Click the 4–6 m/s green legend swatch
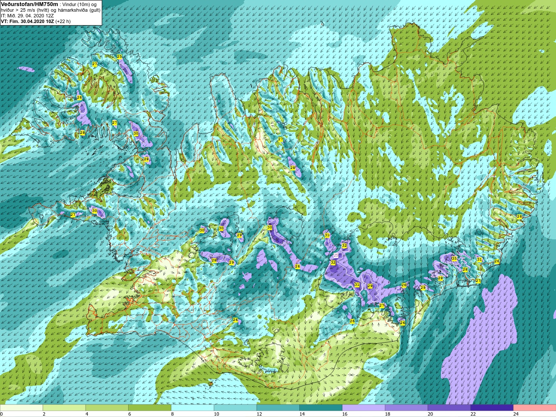 tap(107, 408)
